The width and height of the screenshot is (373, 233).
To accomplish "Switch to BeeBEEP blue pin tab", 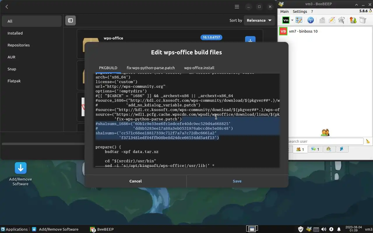I will pos(342,149).
